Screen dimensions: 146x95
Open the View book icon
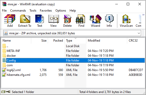tap(53, 21)
